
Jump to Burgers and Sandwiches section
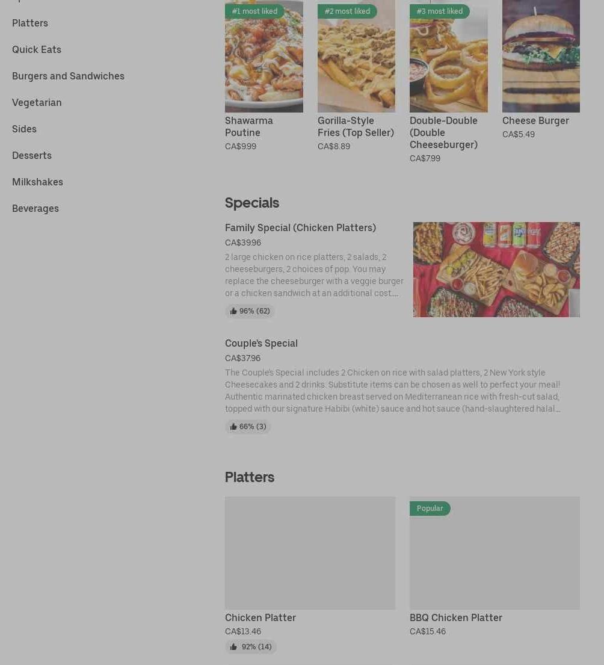(x=68, y=76)
